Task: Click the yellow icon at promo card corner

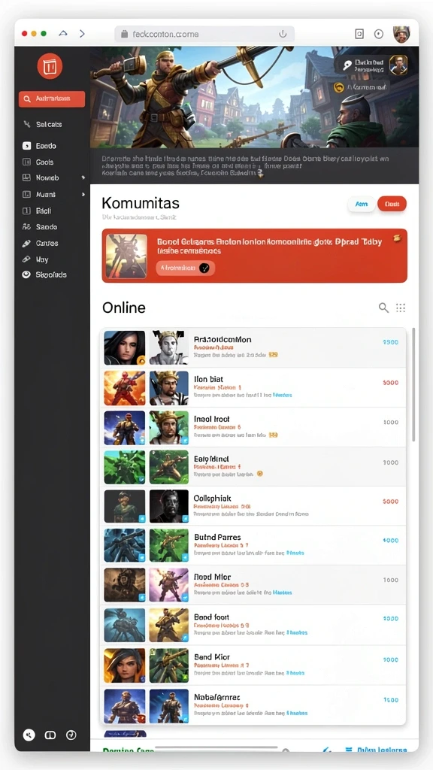Action: 397,238
